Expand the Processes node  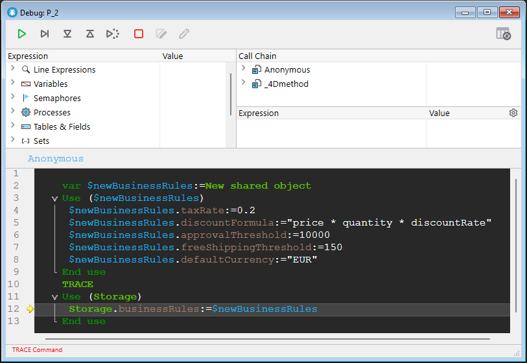click(x=13, y=112)
